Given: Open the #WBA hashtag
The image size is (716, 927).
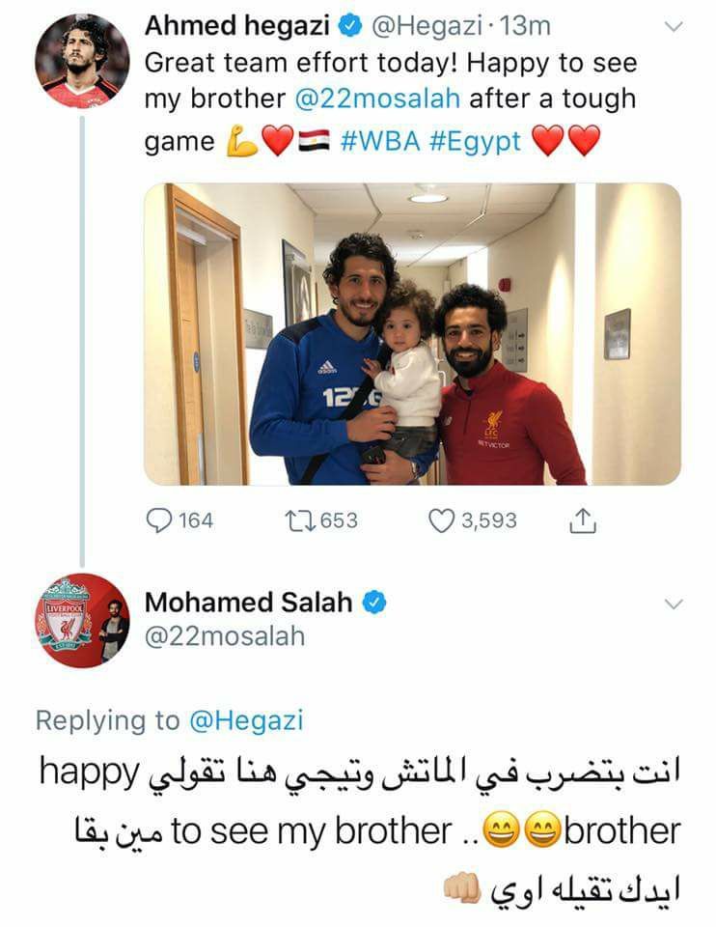Looking at the screenshot, I should 380,141.
